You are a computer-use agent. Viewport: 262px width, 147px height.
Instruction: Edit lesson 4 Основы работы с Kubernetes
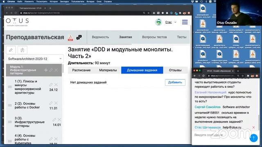pyautogui.click(x=51, y=139)
